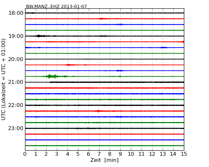Click the red event on the trace below 18:00

pyautogui.click(x=102, y=19)
